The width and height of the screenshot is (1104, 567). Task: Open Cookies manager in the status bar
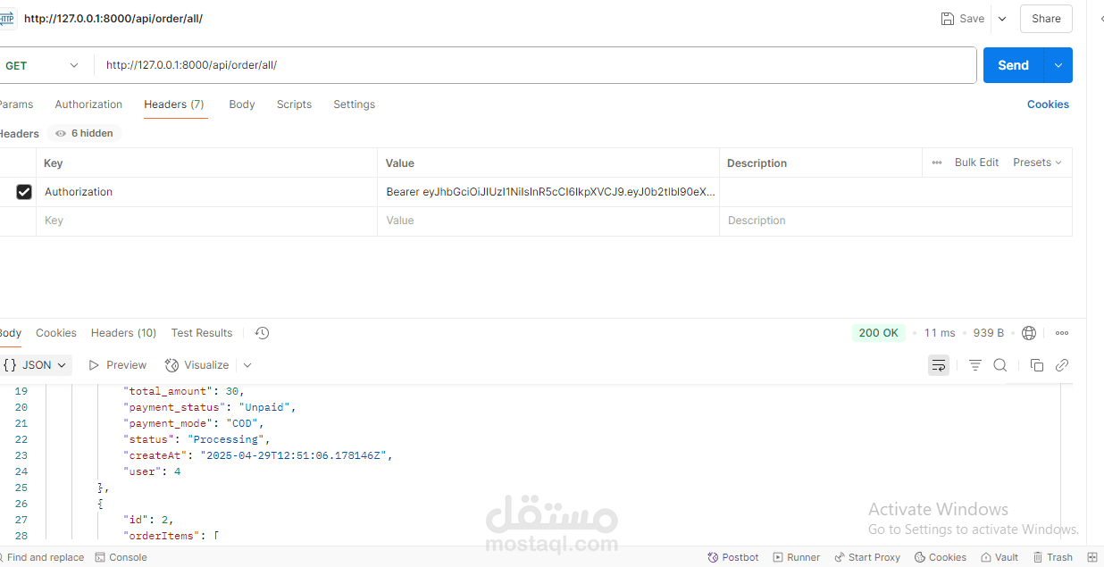tap(940, 557)
